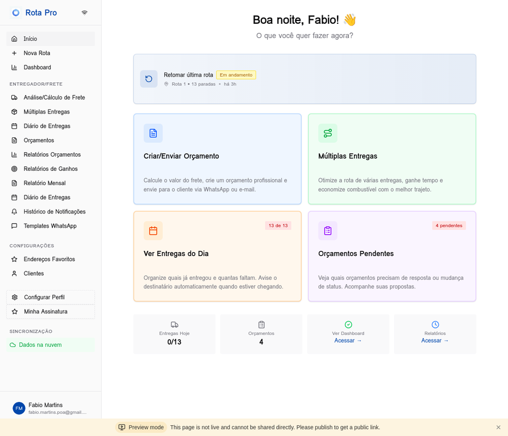508x436 pixels.
Task: Click the cloud check icon beside Dados na nuvem
Action: [12, 345]
